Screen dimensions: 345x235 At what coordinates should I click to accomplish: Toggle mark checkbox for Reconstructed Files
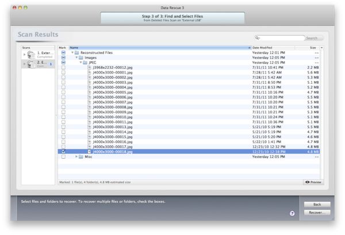point(63,53)
